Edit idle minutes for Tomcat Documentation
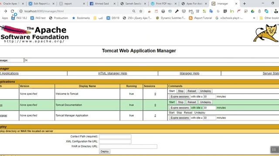279x156 pixels. pyautogui.click(x=209, y=108)
